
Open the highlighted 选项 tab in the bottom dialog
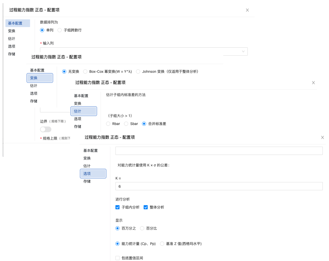click(x=93, y=173)
